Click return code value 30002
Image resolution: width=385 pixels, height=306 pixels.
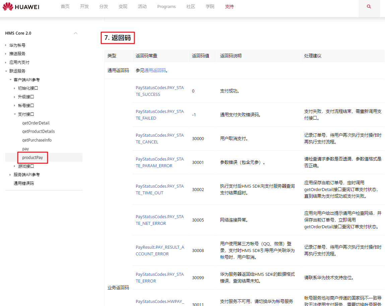tap(198, 190)
